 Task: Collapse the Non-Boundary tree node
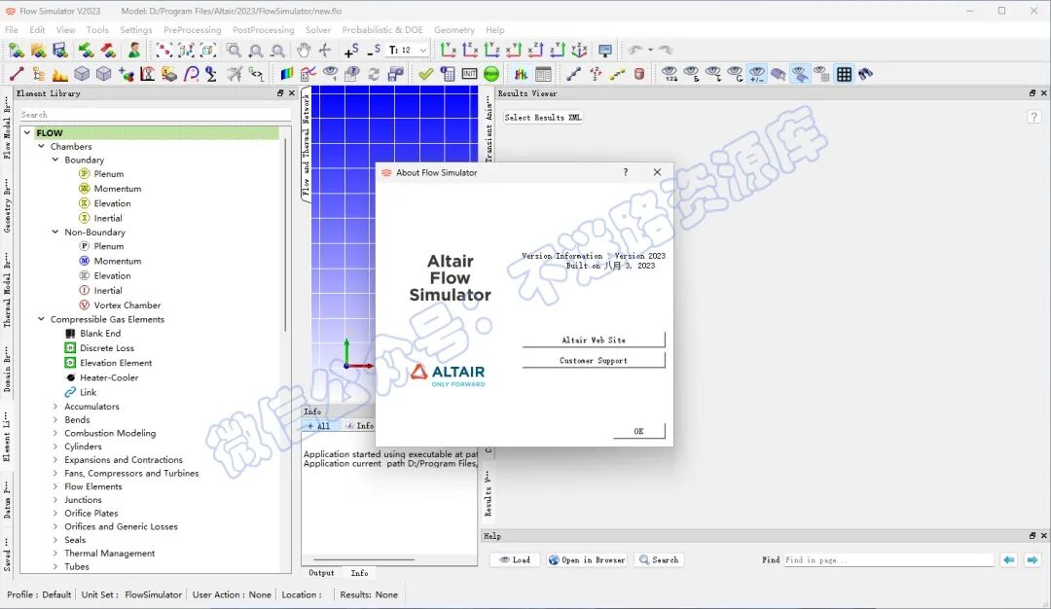coord(55,232)
